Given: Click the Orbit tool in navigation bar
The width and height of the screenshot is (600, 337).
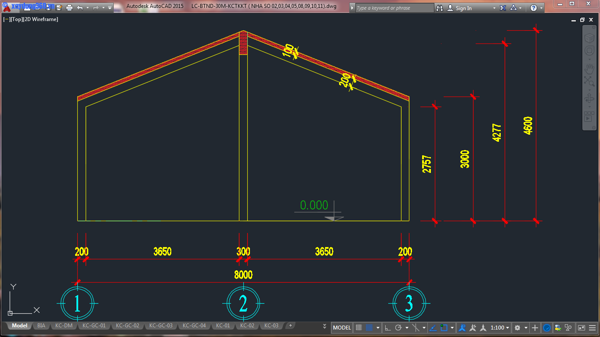Looking at the screenshot, I should [589, 99].
